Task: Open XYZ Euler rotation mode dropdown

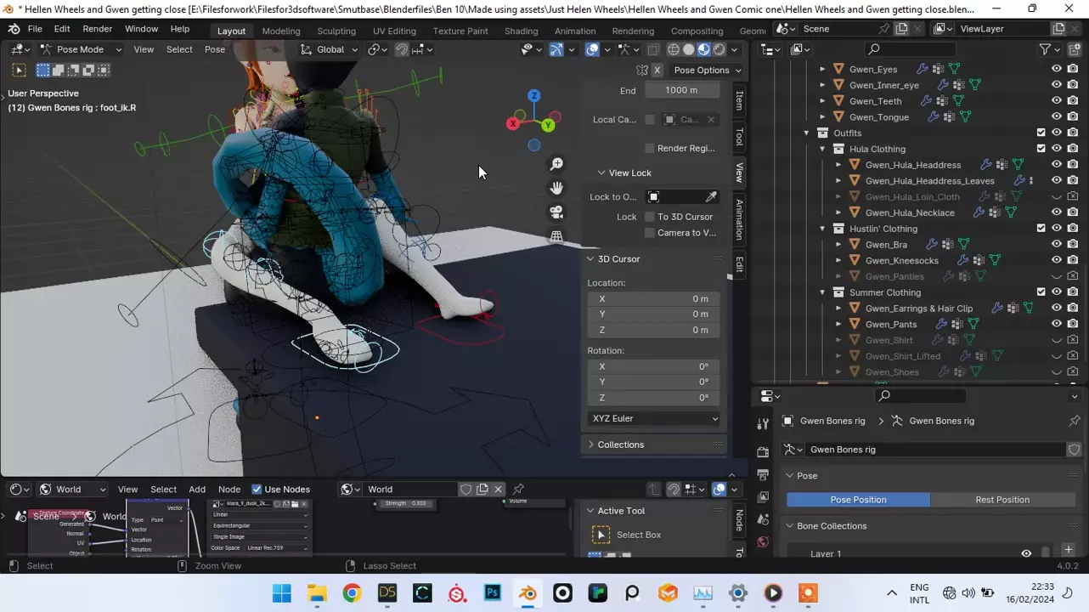Action: click(x=654, y=418)
